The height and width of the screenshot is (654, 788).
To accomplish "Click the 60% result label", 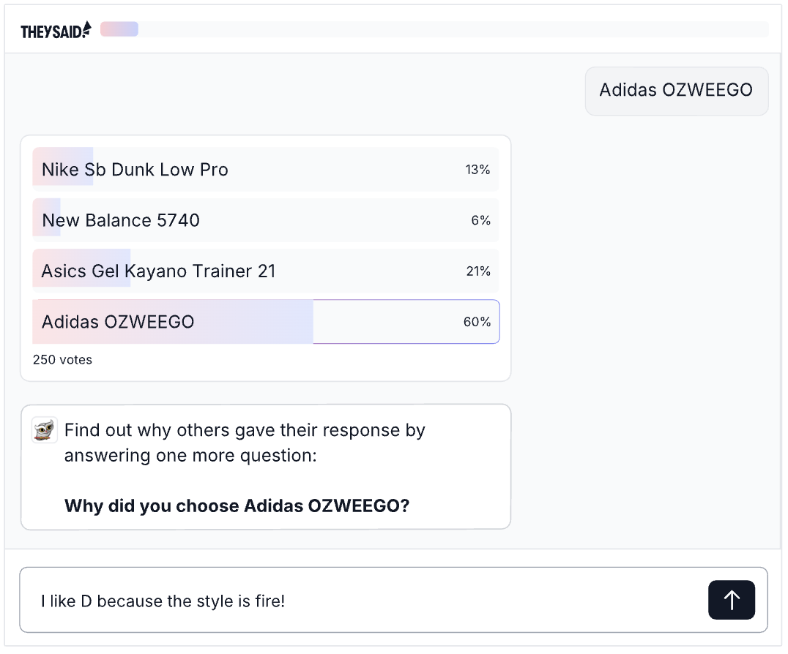I will pyautogui.click(x=477, y=322).
